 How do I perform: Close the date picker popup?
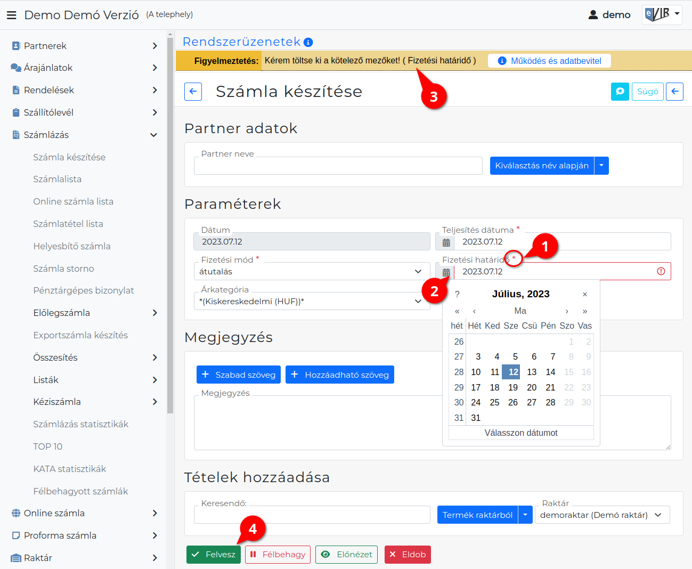(585, 294)
